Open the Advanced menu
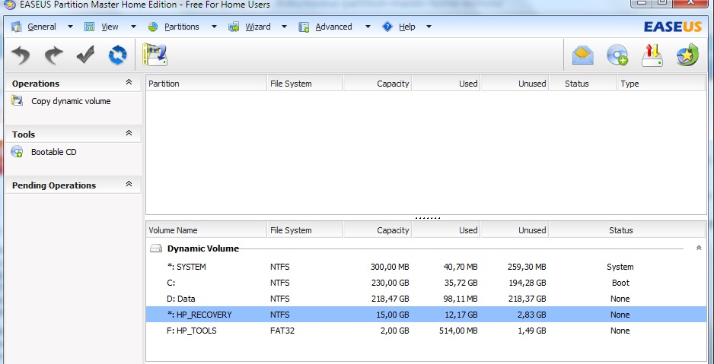Image resolution: width=714 pixels, height=364 pixels. (333, 27)
